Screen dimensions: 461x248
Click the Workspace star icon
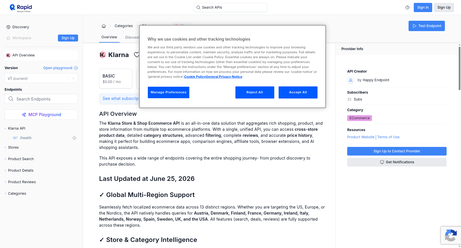(8, 38)
